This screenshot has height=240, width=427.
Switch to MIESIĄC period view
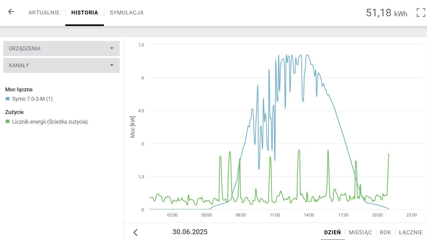[x=360, y=232]
